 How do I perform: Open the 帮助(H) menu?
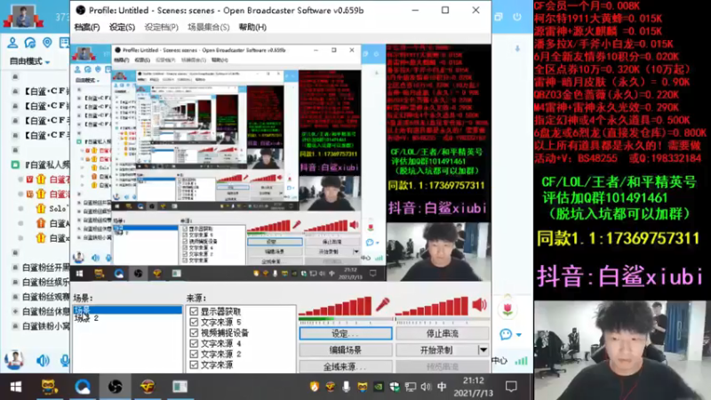(x=252, y=28)
